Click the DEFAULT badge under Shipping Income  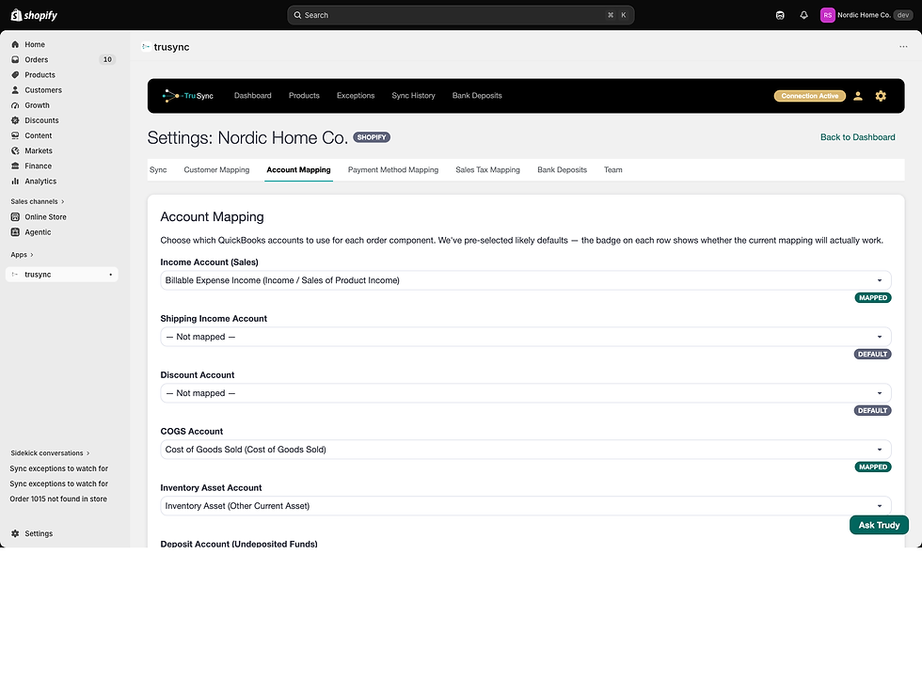pyautogui.click(x=873, y=355)
